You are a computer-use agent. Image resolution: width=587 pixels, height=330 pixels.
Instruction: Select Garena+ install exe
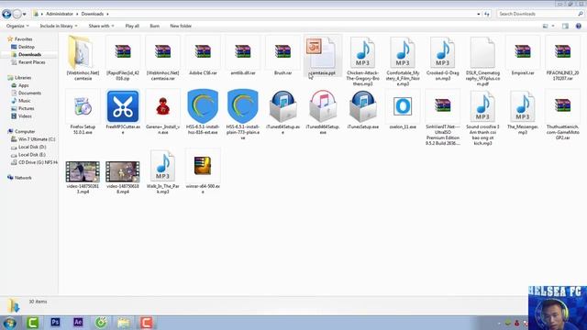coord(163,112)
